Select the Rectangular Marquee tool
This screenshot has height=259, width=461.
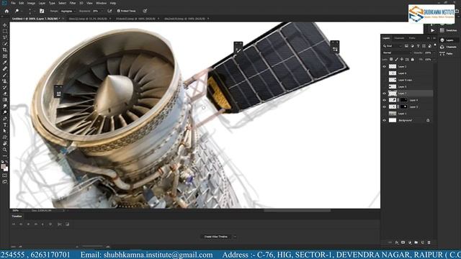tap(5, 31)
